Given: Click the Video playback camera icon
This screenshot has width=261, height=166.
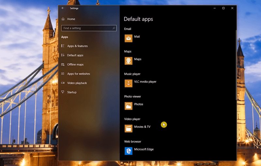Looking at the screenshot, I should 63,83.
